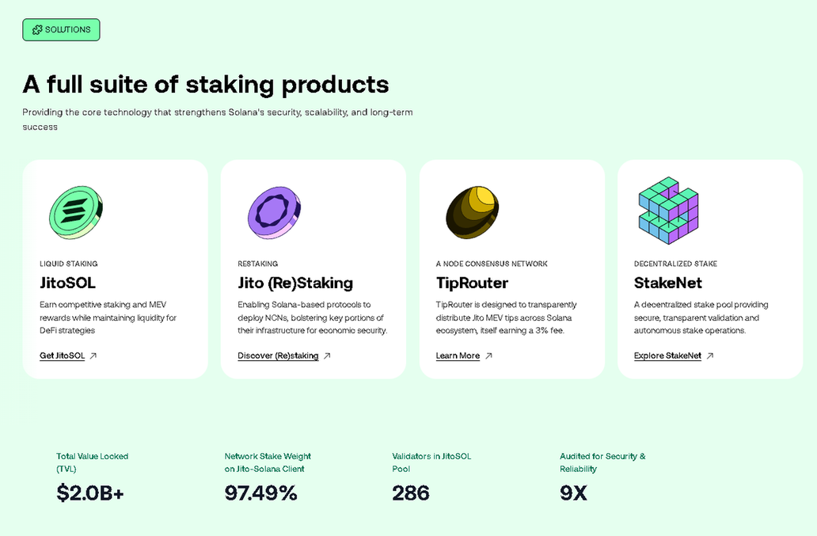
Task: Click the green JitoSOL coin icon
Action: click(76, 211)
